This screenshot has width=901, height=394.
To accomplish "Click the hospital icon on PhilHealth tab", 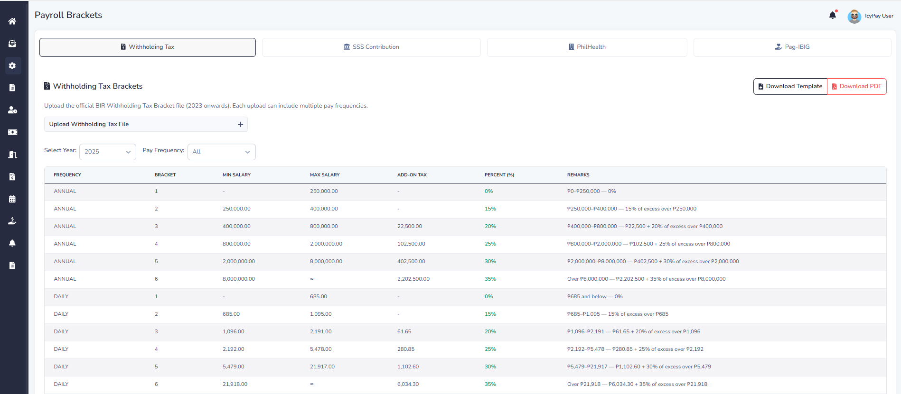I will pyautogui.click(x=571, y=47).
